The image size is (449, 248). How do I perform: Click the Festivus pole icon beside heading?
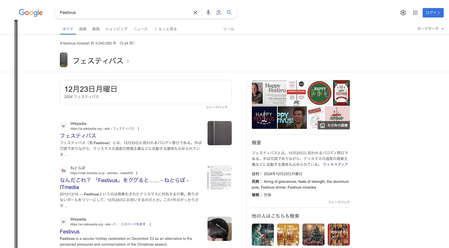(63, 60)
